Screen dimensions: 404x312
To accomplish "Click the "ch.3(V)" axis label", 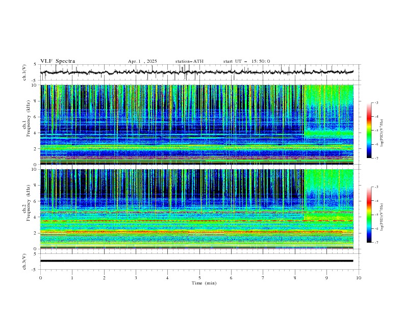I will [x=24, y=262].
